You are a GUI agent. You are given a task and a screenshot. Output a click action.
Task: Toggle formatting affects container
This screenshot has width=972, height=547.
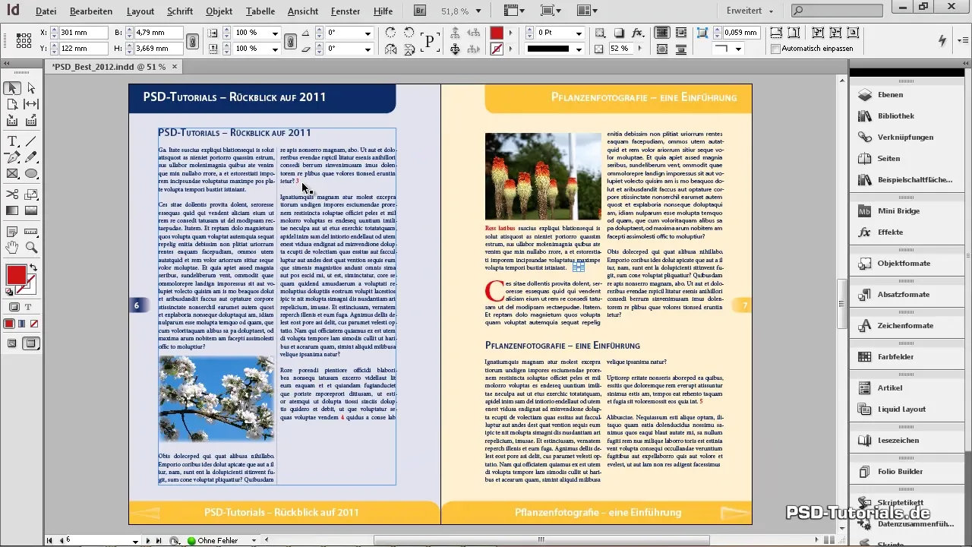click(x=14, y=307)
